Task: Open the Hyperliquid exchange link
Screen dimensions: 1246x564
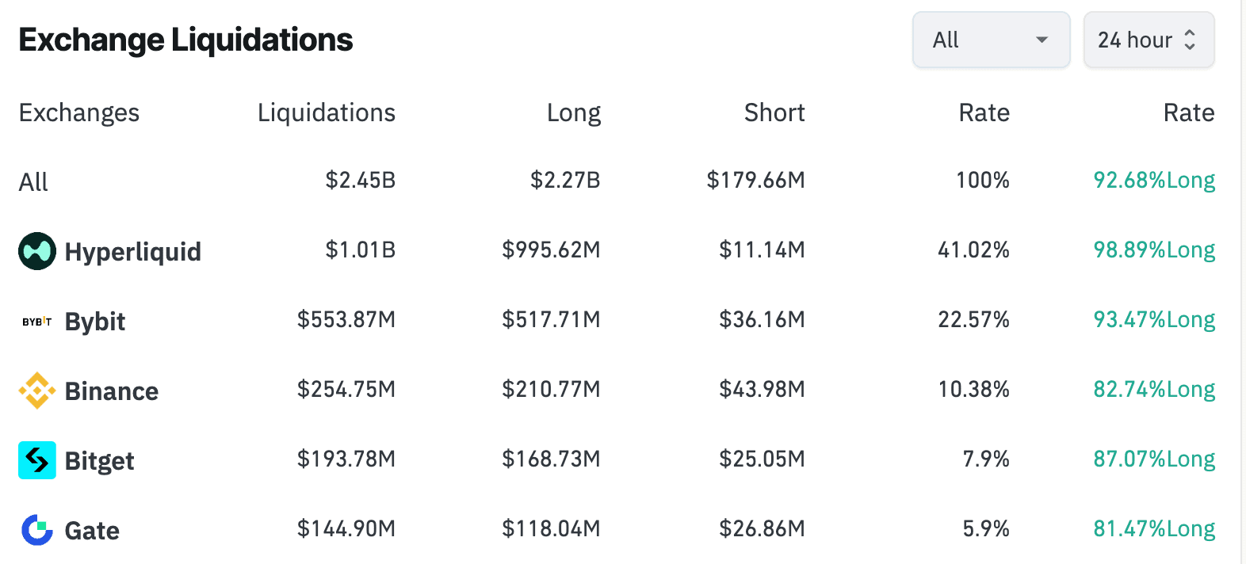Action: [x=132, y=252]
